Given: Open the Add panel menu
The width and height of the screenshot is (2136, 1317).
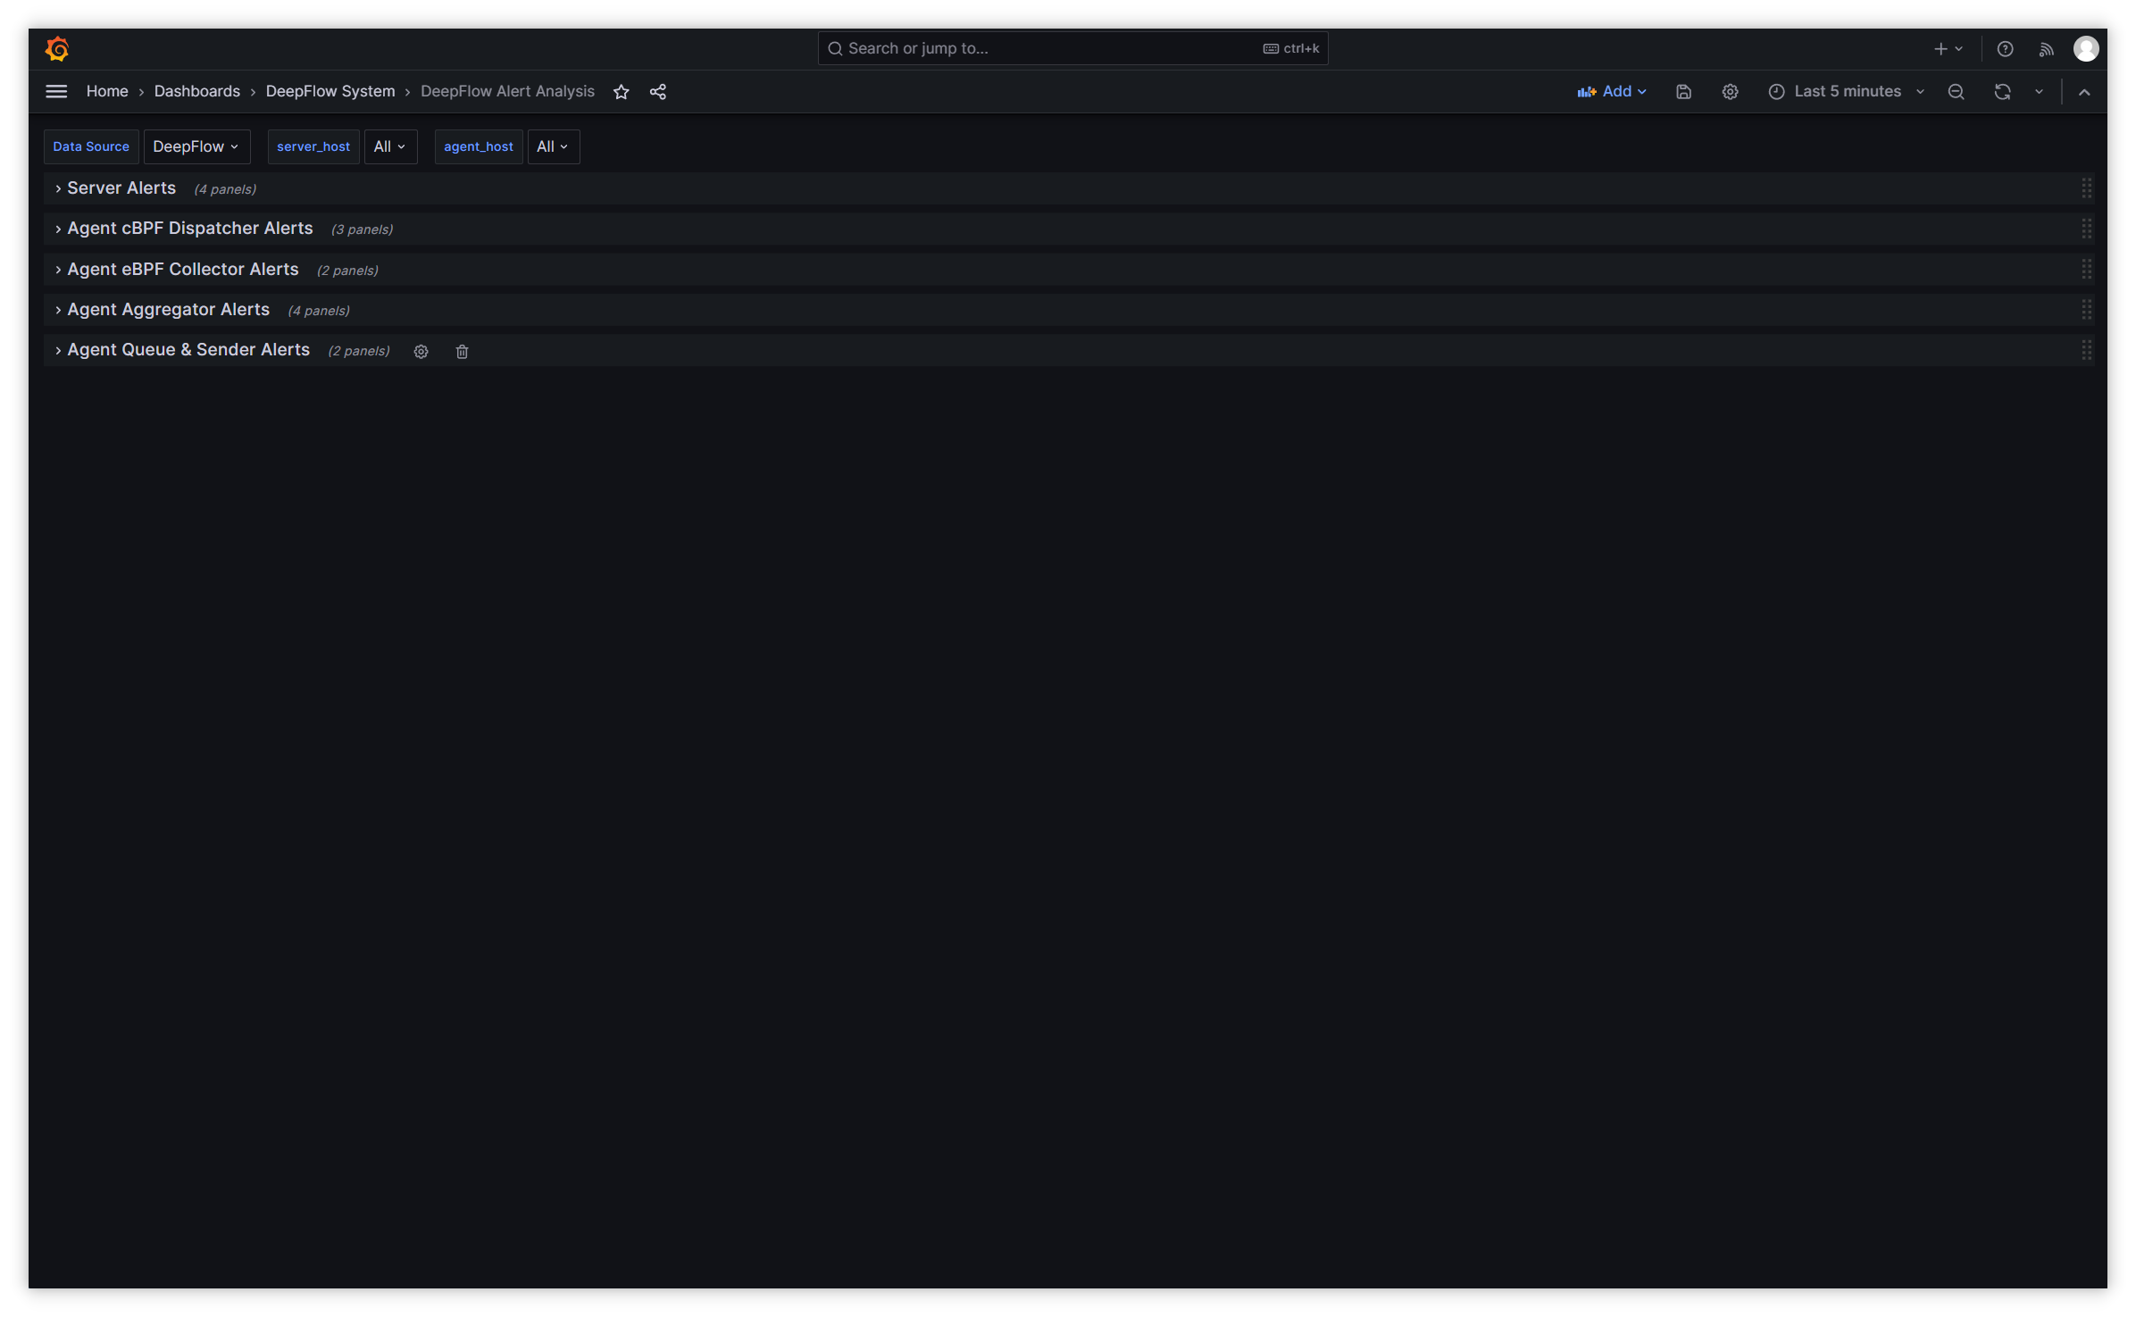Looking at the screenshot, I should 1612,92.
